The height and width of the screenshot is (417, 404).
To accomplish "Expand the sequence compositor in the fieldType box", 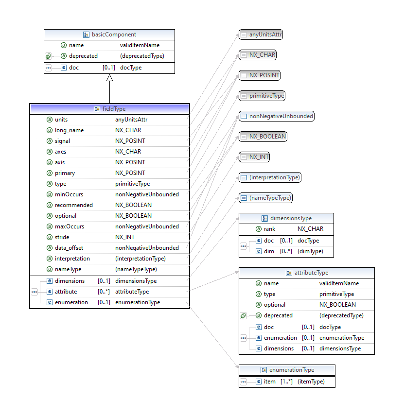I will (x=34, y=292).
